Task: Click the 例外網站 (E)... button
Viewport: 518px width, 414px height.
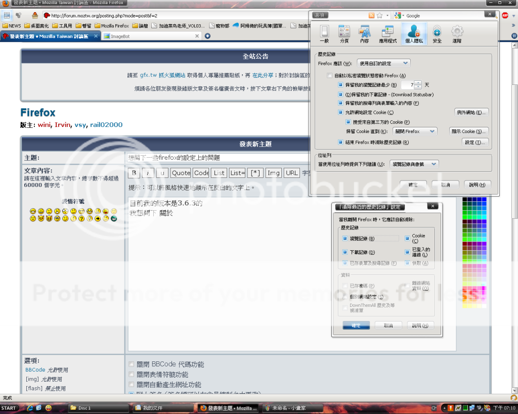Action: [472, 112]
